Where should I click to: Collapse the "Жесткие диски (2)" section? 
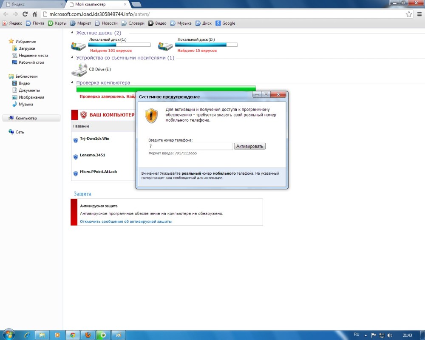[x=73, y=33]
